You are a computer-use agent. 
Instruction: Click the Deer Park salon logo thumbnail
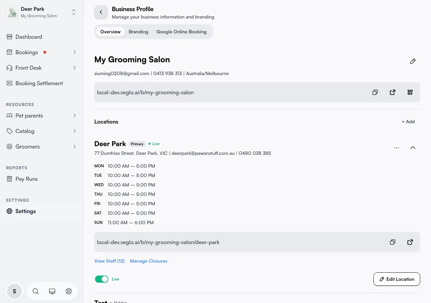12,12
